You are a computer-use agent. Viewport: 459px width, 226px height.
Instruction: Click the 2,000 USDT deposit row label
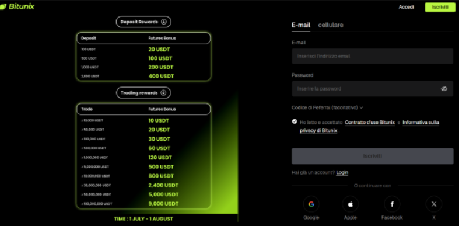90,77
